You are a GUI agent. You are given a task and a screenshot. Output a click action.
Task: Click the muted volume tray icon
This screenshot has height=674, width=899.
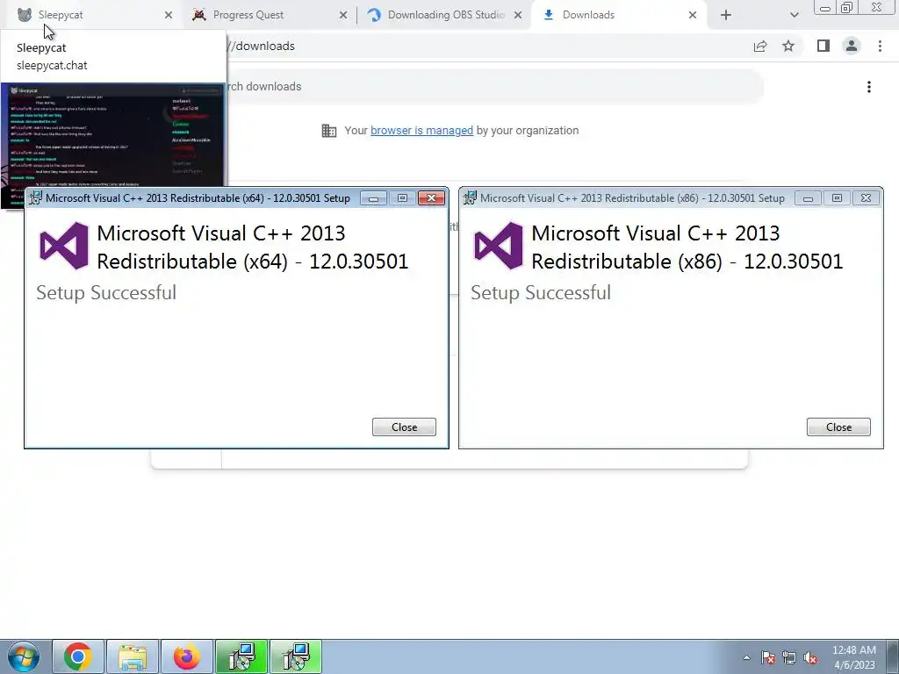[x=810, y=658]
